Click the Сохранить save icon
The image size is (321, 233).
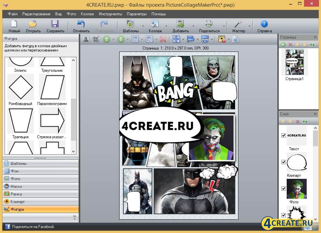pyautogui.click(x=55, y=24)
